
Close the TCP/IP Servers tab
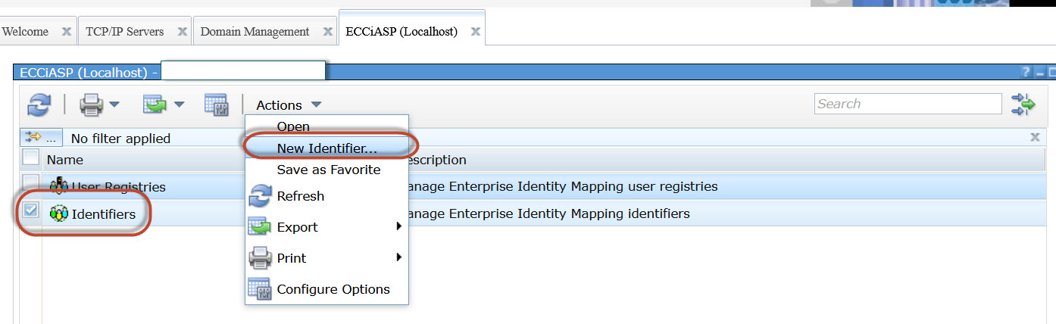click(x=182, y=32)
